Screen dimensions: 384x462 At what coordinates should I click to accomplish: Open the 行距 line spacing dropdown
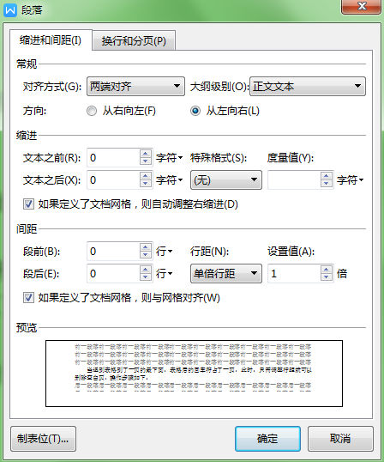pyautogui.click(x=226, y=274)
